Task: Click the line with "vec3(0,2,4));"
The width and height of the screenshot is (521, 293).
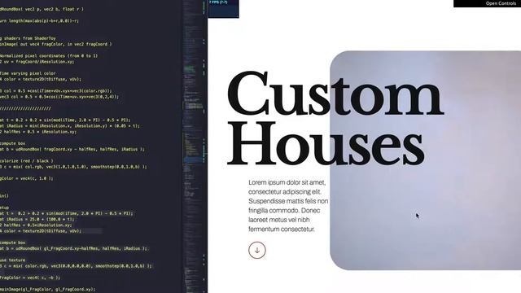Action: pyautogui.click(x=59, y=97)
